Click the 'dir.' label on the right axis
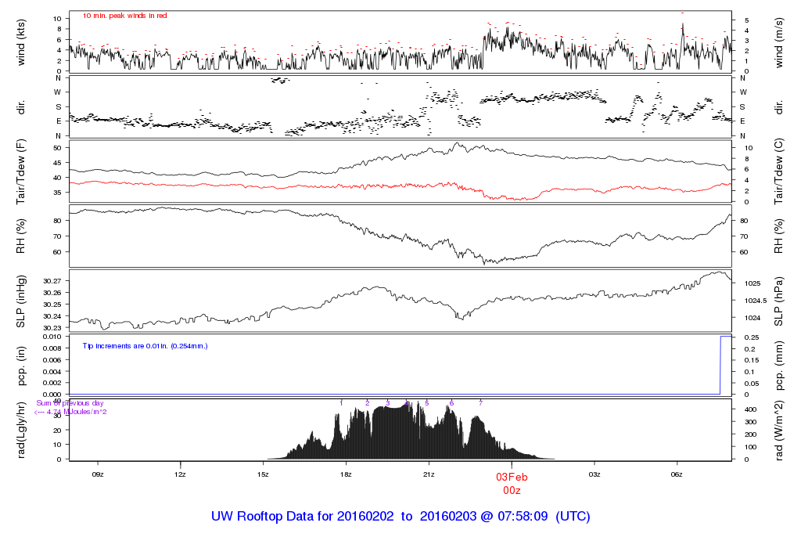Image resolution: width=801 pixels, height=548 pixels. [779, 107]
